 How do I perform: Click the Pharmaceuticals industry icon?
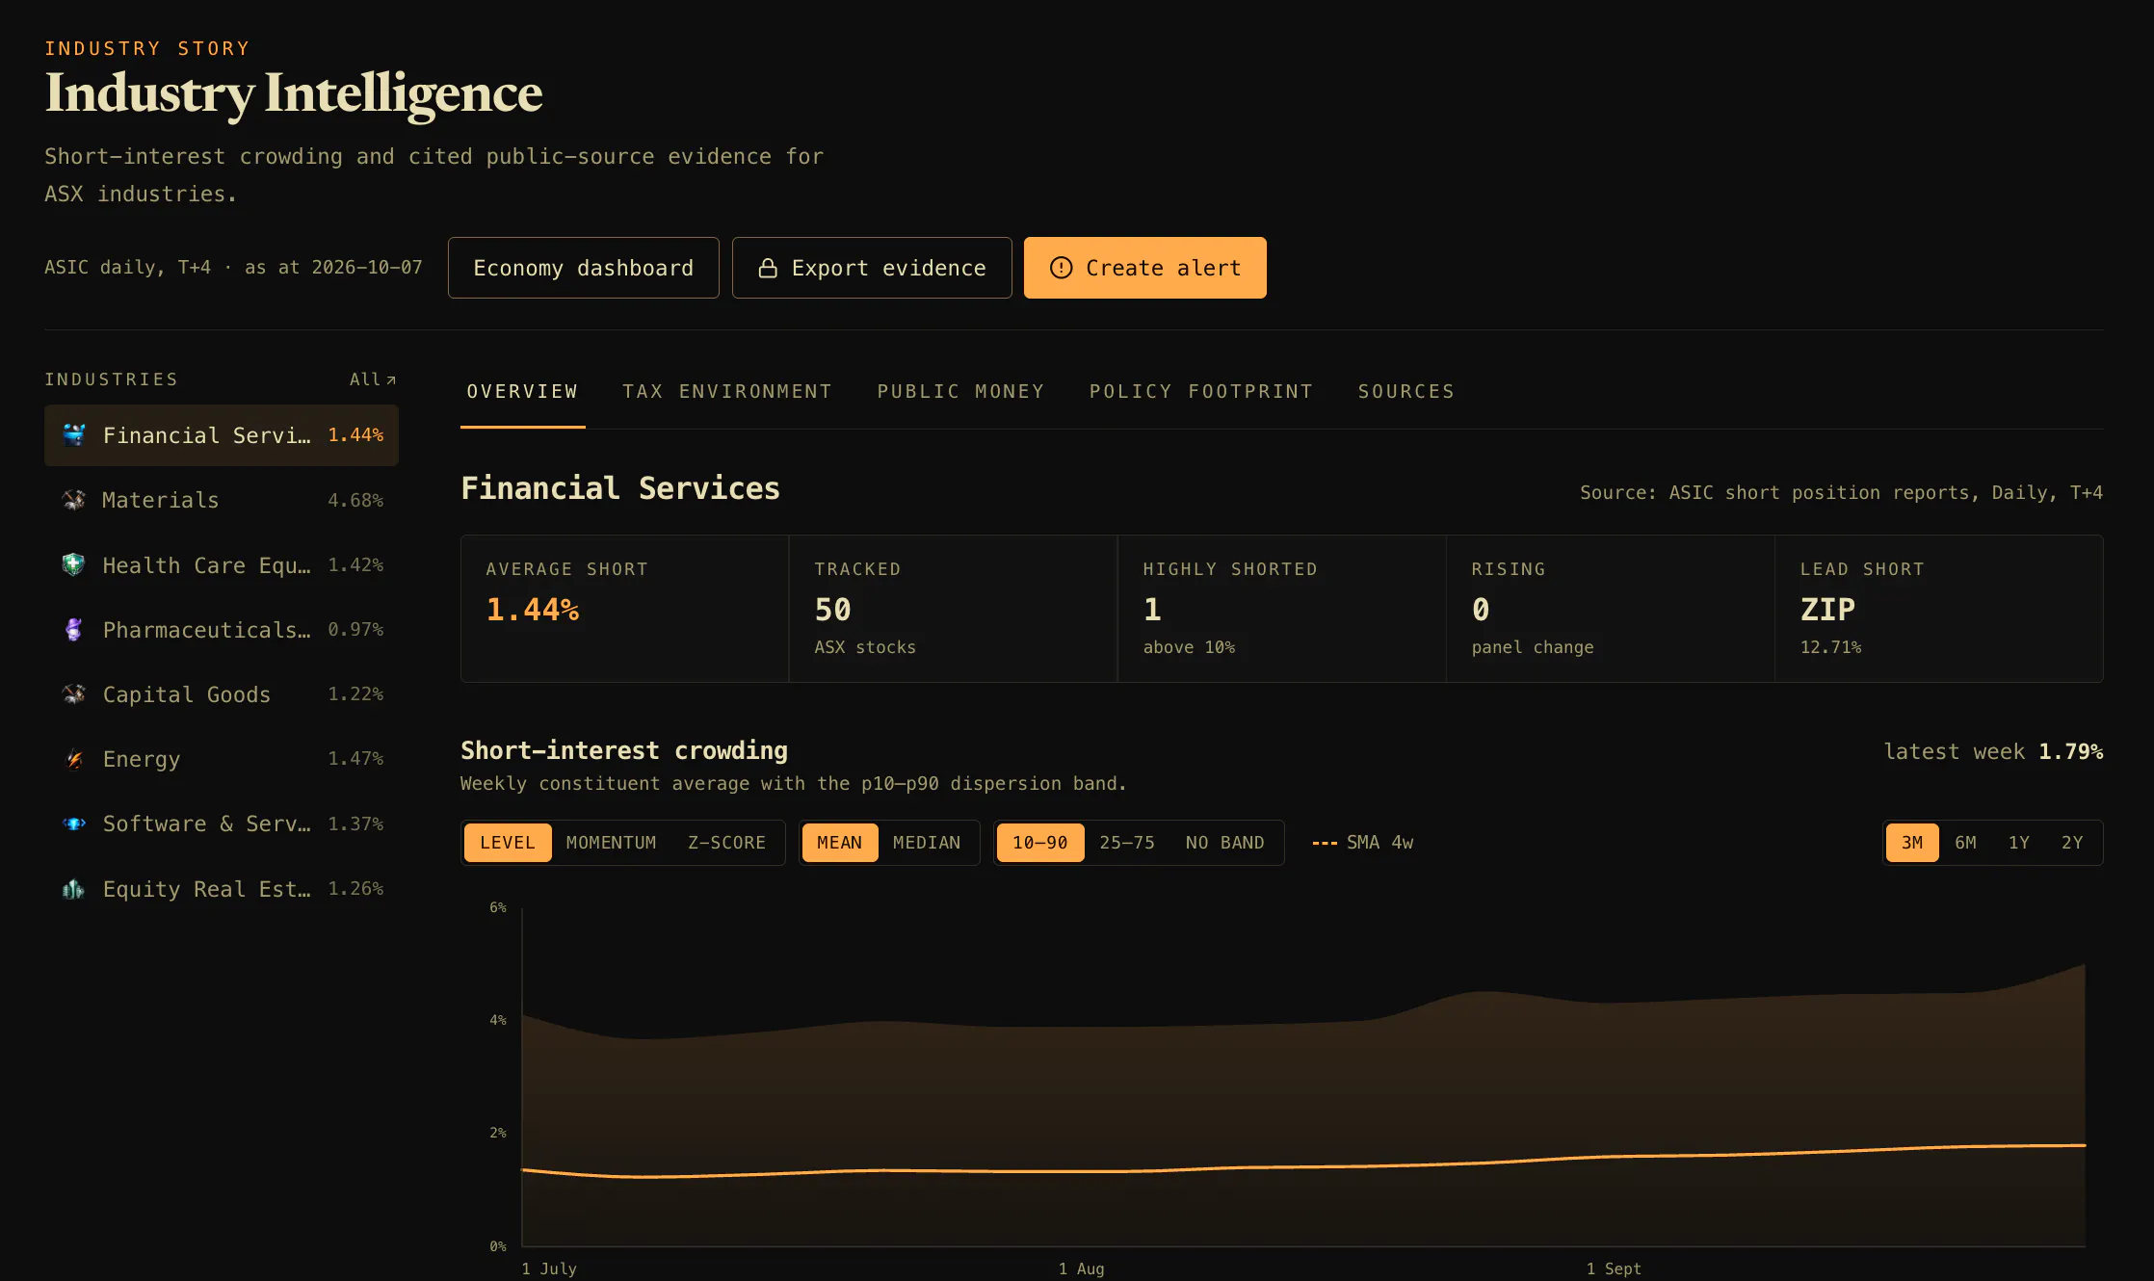[74, 630]
